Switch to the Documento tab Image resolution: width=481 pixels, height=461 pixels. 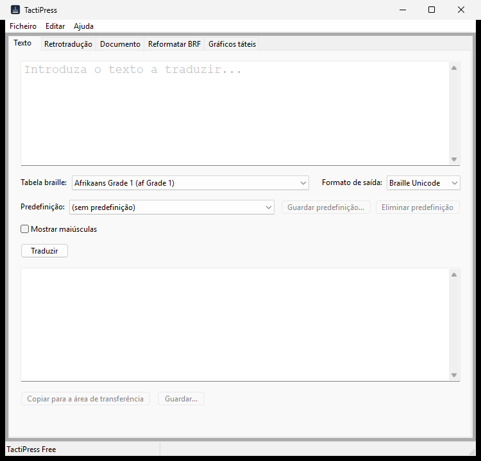[120, 44]
